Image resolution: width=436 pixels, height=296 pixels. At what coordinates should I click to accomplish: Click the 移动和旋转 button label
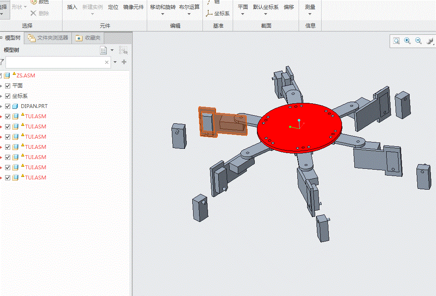tap(162, 7)
